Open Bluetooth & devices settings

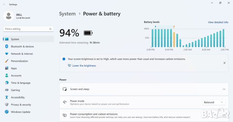point(22,46)
